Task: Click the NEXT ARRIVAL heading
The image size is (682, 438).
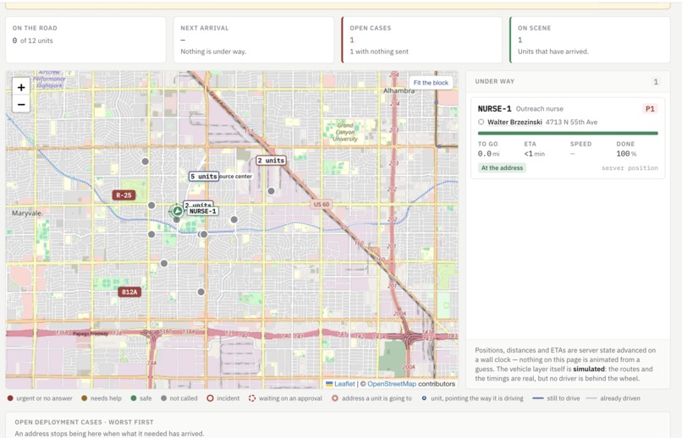Action: coord(205,28)
